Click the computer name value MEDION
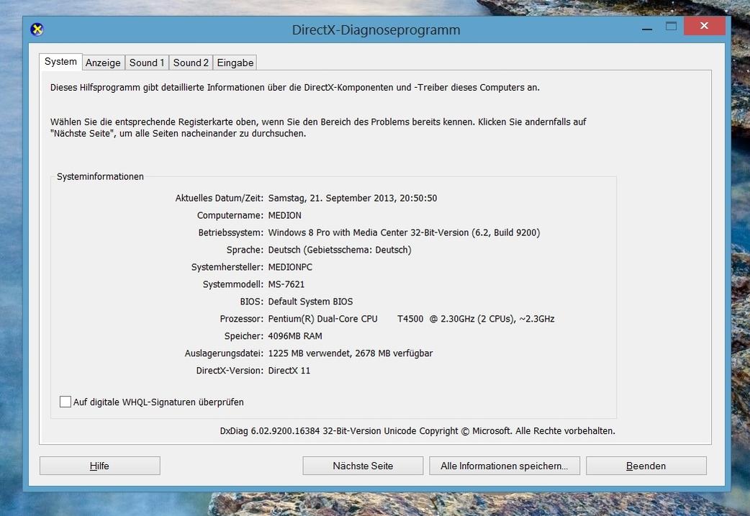 pos(284,215)
